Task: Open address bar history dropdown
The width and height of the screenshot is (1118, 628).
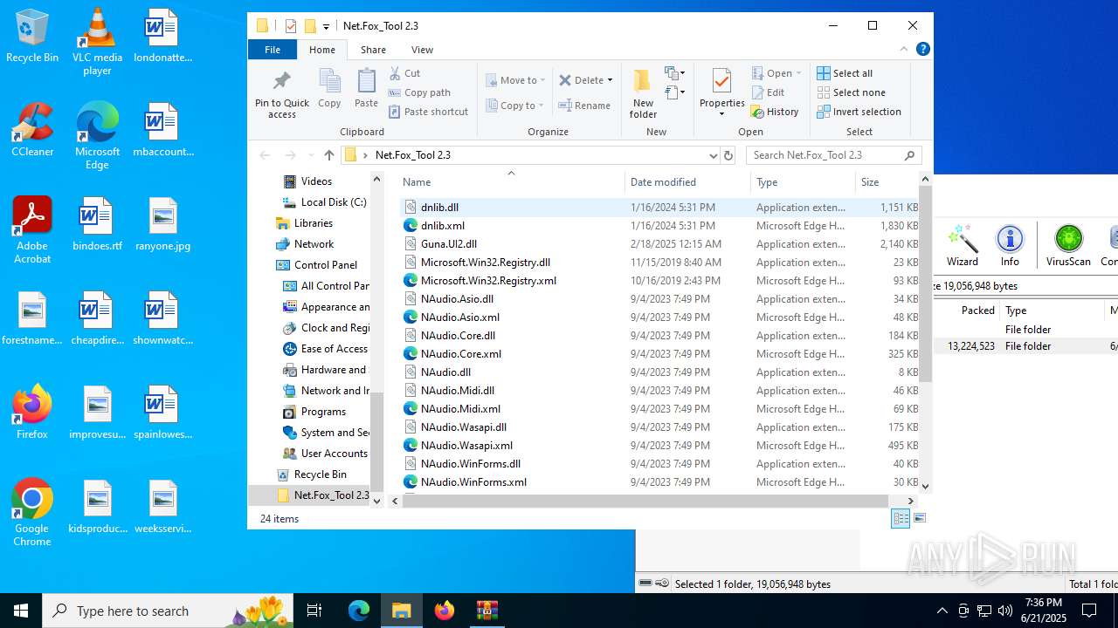Action: point(713,155)
